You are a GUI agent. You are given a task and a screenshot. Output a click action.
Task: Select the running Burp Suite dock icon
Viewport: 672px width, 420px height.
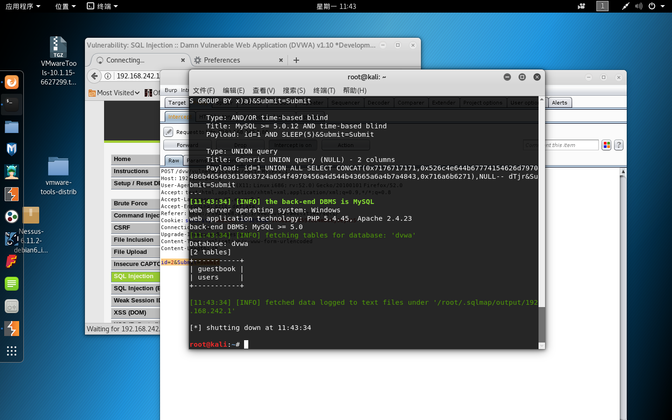click(x=12, y=328)
